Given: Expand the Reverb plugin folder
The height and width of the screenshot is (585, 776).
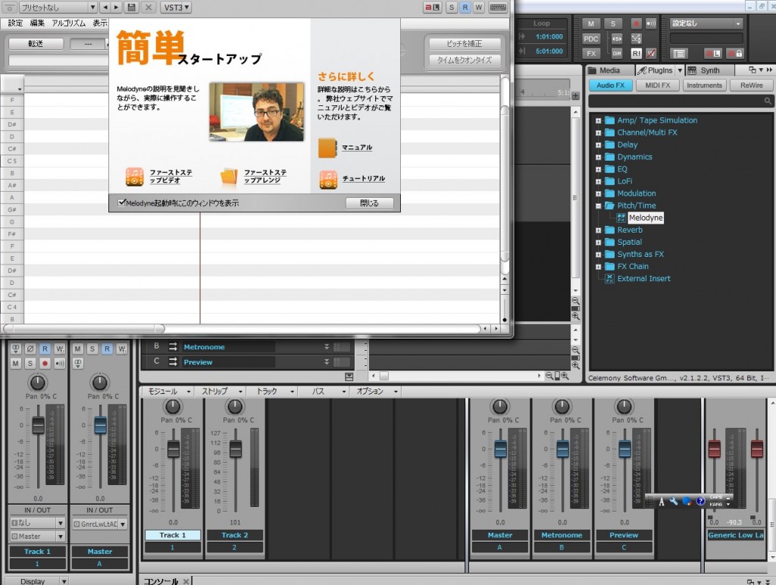Looking at the screenshot, I should click(599, 230).
